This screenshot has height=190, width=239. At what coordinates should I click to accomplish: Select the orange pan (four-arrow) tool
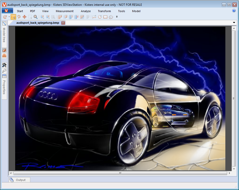[x=25, y=17]
